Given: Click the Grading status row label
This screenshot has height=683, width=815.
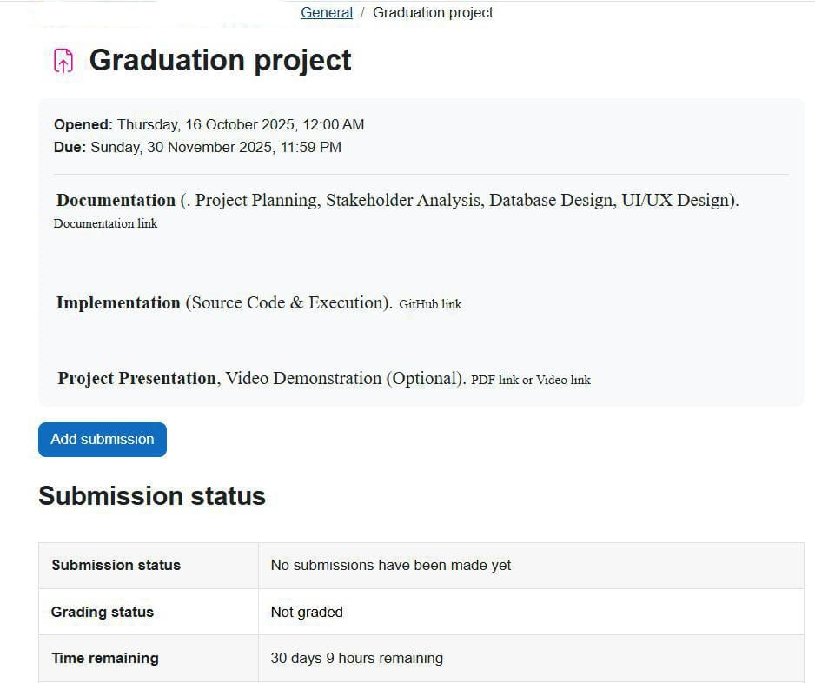Looking at the screenshot, I should point(102,612).
